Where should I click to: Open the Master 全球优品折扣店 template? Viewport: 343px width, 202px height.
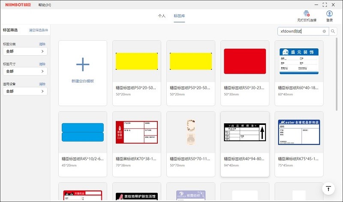[x=299, y=144]
